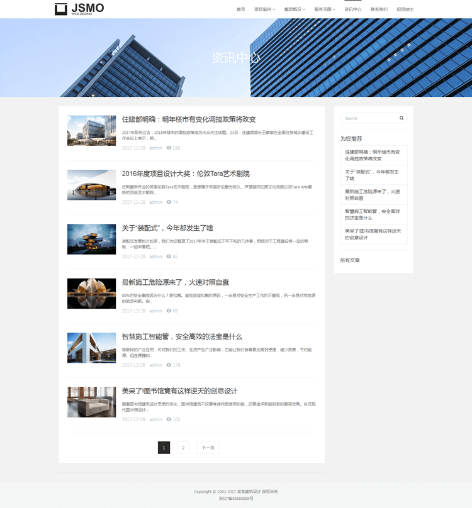Image resolution: width=472 pixels, height=508 pixels.
Task: Select sidebar recommendation 智慧施工智能管
Action: pyautogui.click(x=374, y=214)
